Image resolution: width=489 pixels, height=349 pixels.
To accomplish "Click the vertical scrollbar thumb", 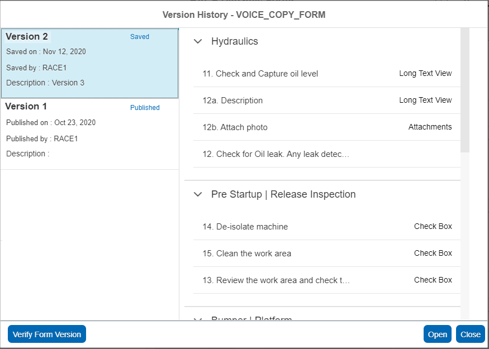I will tap(465, 89).
